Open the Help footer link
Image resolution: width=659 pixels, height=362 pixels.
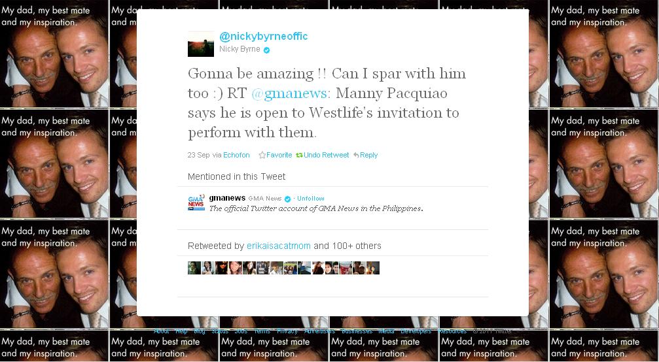click(181, 331)
